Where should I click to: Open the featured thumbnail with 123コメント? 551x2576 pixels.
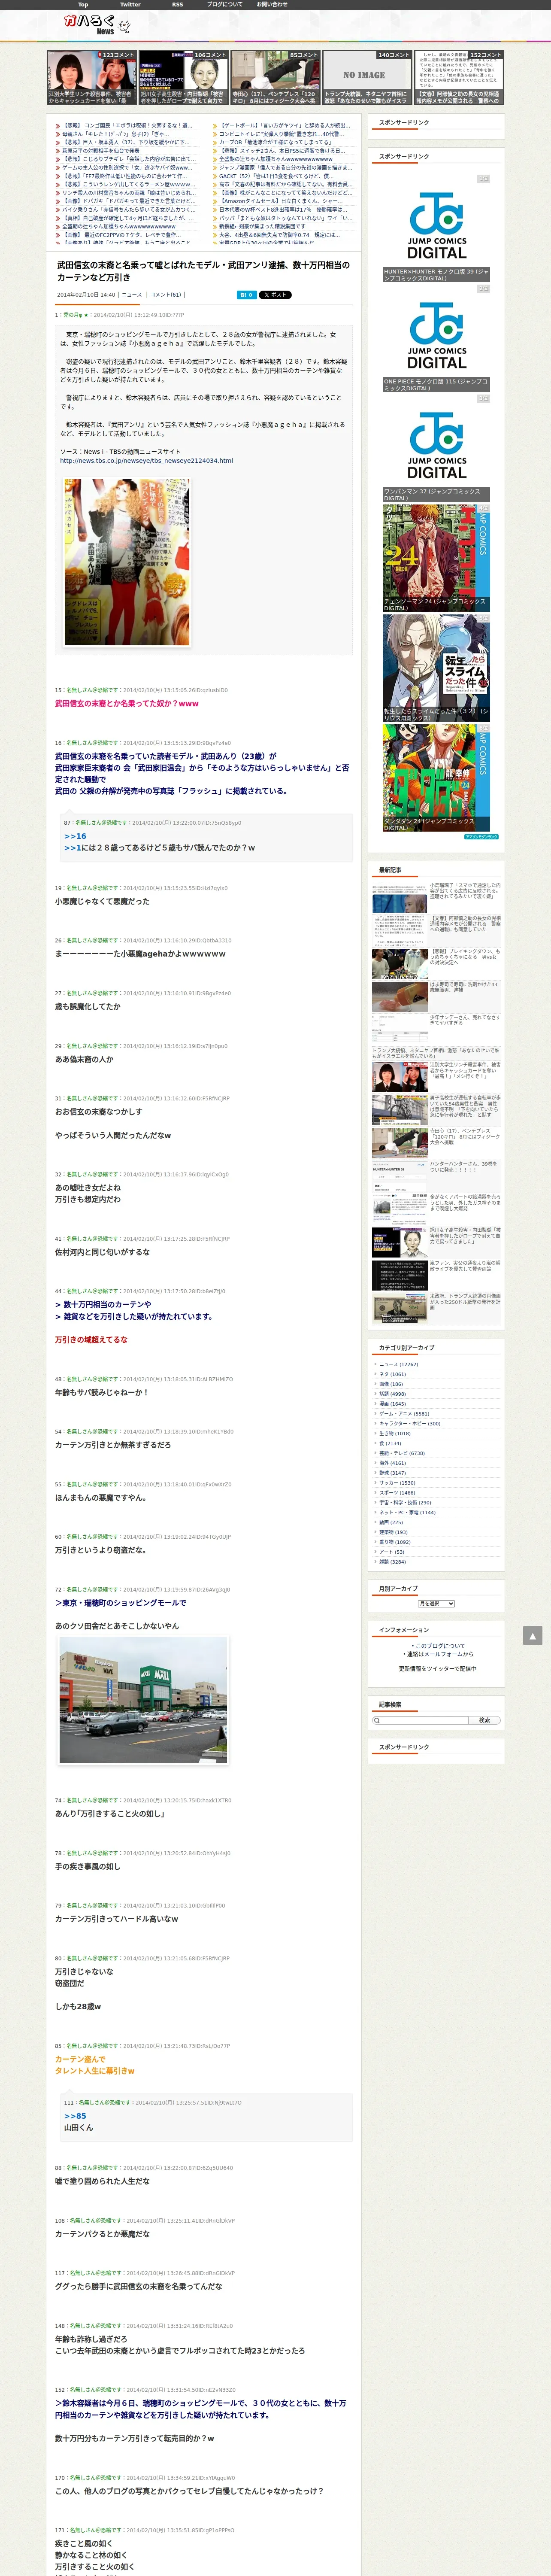(91, 78)
